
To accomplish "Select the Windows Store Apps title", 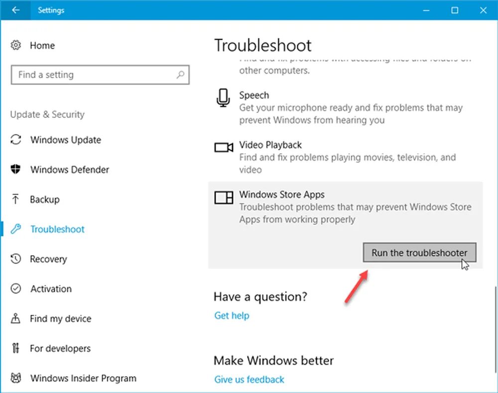I will 282,195.
